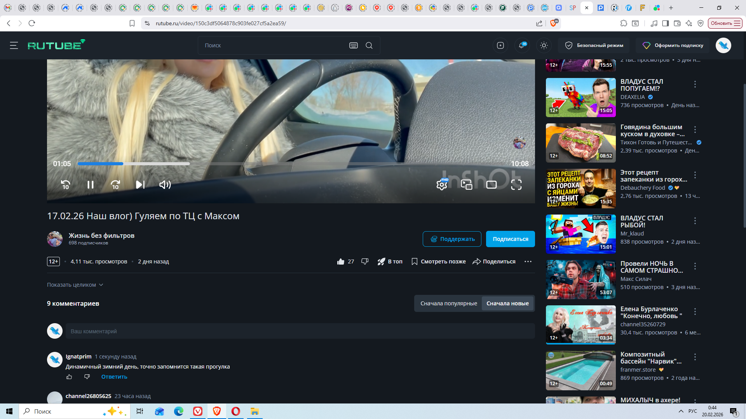The image size is (746, 419).
Task: Enable picture-in-picture mode
Action: (x=467, y=185)
